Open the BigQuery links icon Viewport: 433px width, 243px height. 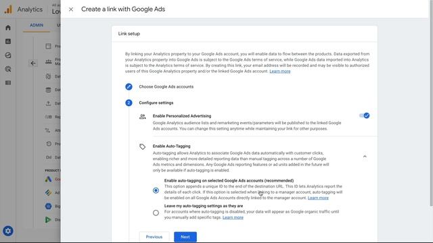(x=48, y=206)
